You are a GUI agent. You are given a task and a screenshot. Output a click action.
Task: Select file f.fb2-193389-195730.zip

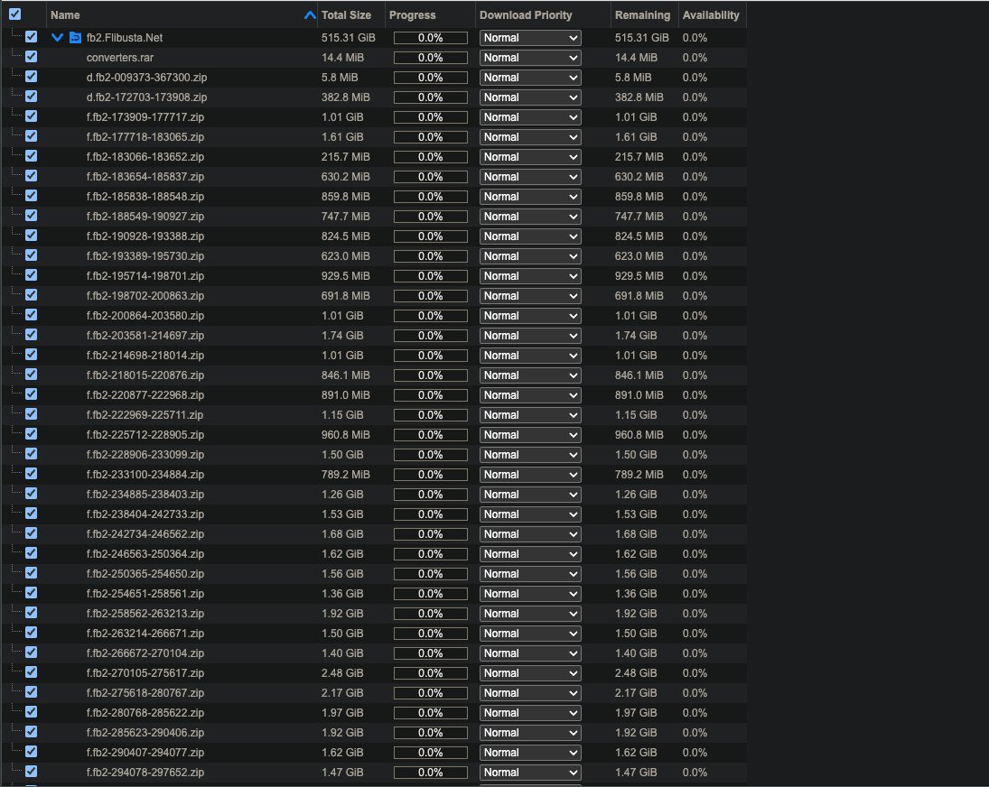pyautogui.click(x=145, y=255)
